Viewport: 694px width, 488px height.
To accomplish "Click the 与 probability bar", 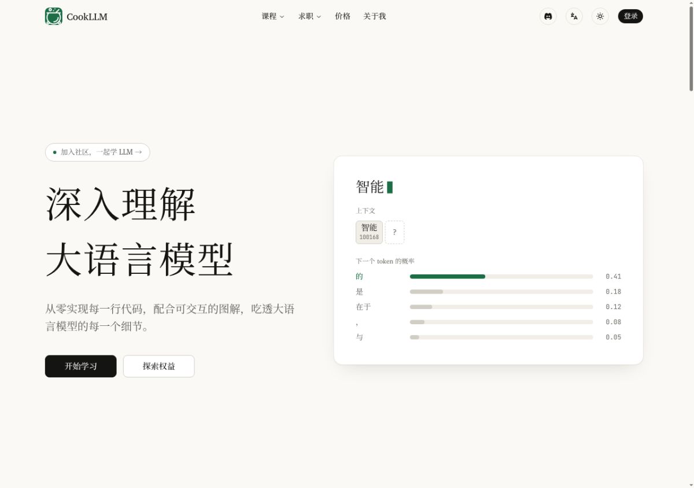I will [x=501, y=337].
